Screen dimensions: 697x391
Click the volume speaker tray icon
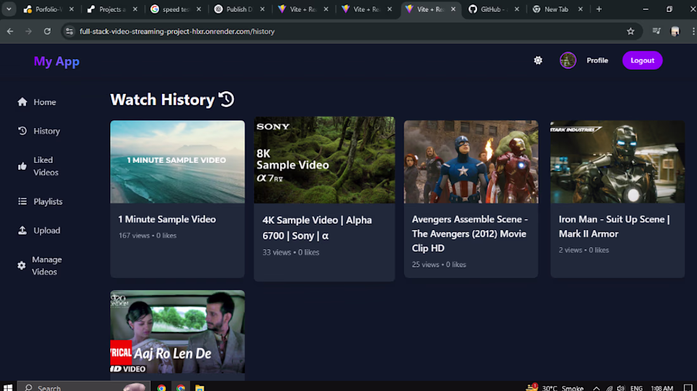click(x=620, y=388)
